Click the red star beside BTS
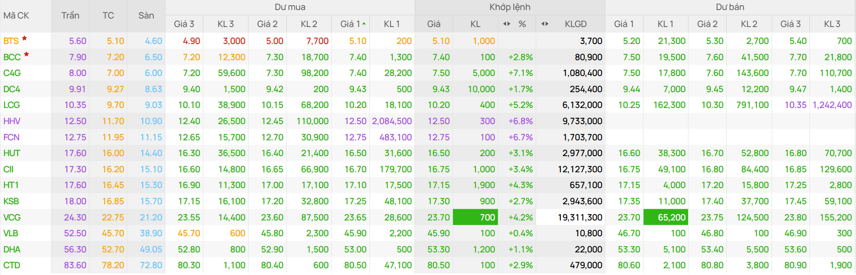This screenshot has height=275, width=856. [x=25, y=38]
